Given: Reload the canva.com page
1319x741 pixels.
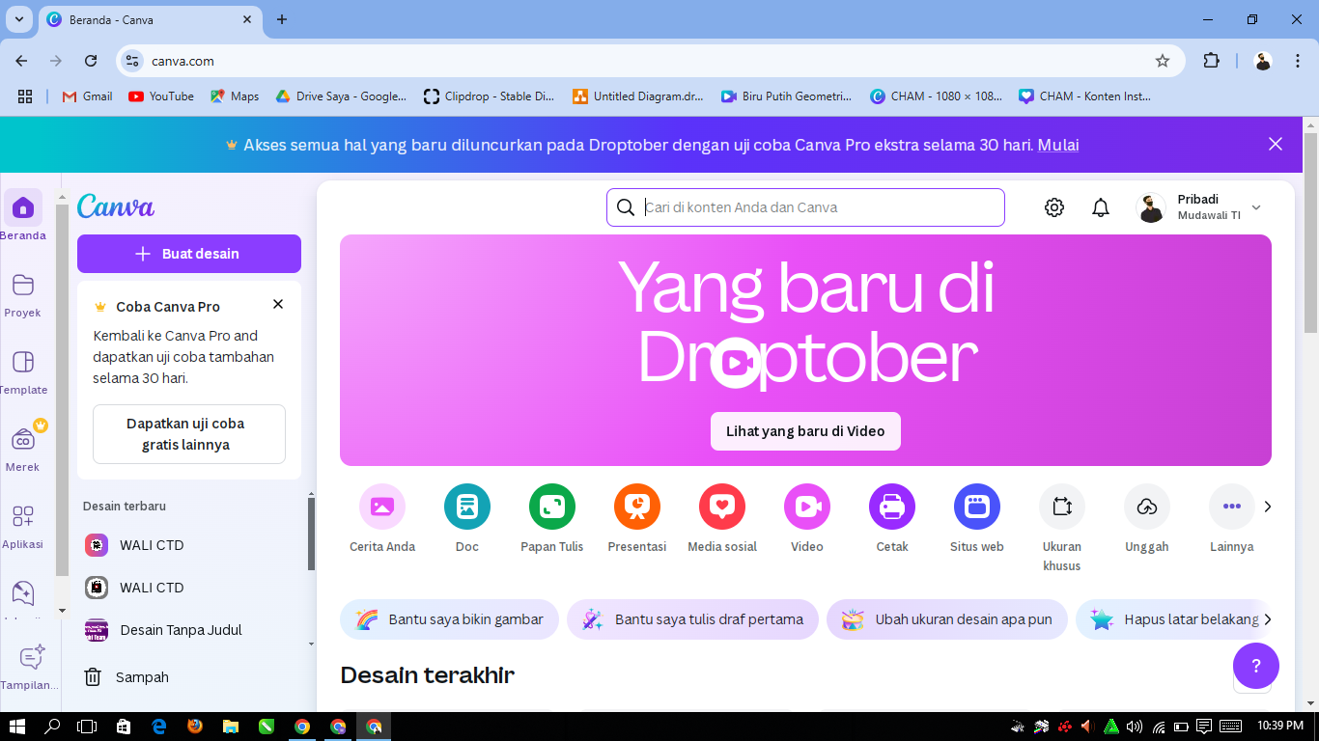Looking at the screenshot, I should pos(91,61).
